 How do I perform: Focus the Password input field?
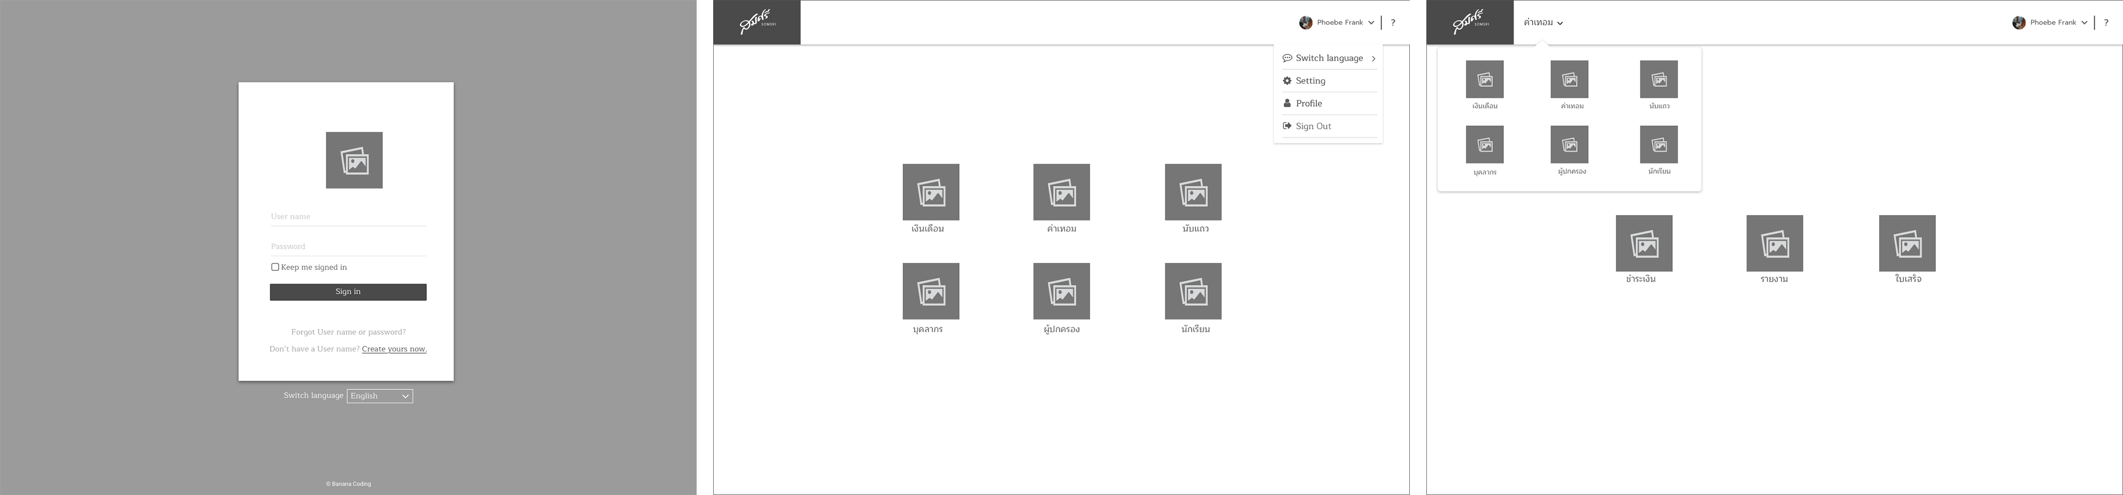[348, 246]
